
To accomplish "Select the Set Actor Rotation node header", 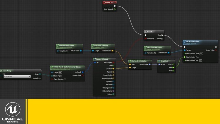I will click(x=200, y=42).
